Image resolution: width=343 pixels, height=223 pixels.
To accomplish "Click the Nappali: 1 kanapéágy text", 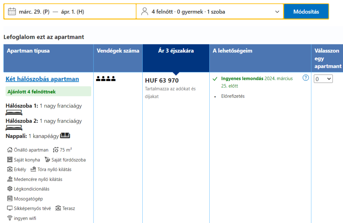I will (x=32, y=136).
